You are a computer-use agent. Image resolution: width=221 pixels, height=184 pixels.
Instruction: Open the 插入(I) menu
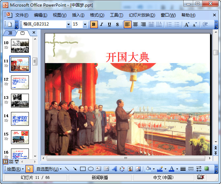pyautogui.click(x=78, y=15)
